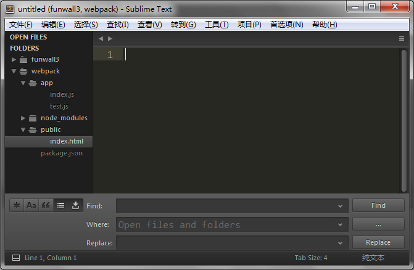Click the public folder icon
The height and width of the screenshot is (270, 414).
tap(33, 129)
